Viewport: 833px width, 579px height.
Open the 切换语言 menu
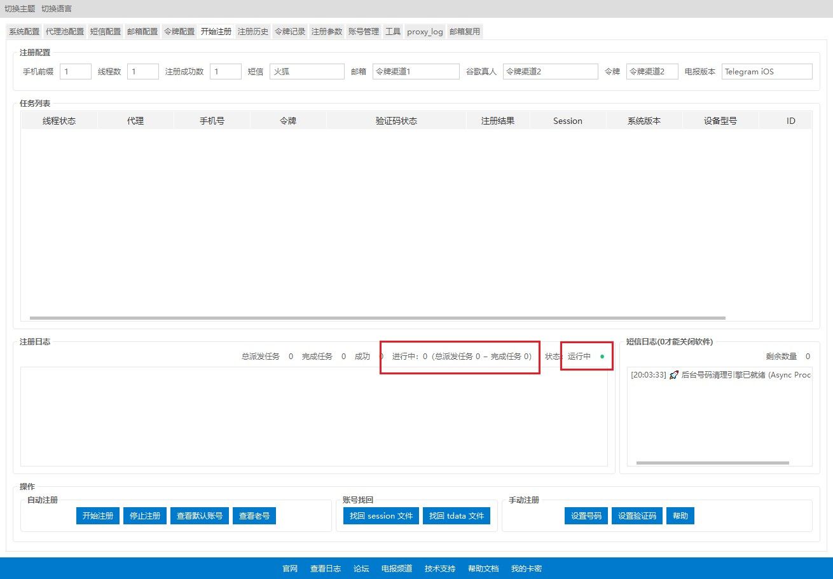click(x=57, y=9)
